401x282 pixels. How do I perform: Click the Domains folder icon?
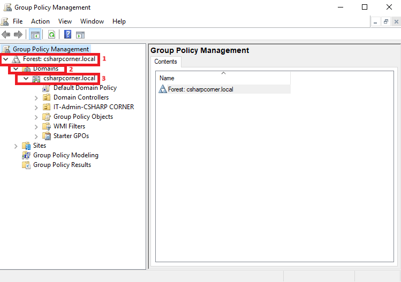click(x=26, y=69)
